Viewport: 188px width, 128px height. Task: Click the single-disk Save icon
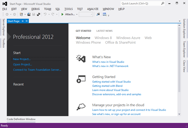coord(34,14)
